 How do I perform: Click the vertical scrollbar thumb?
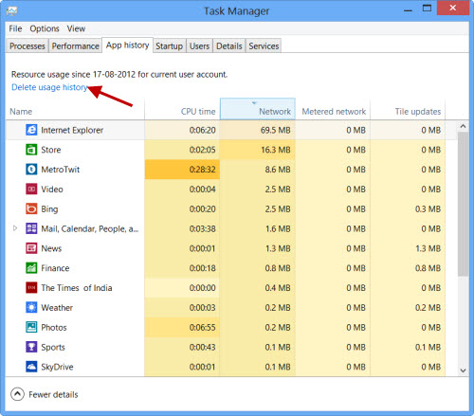click(x=463, y=204)
